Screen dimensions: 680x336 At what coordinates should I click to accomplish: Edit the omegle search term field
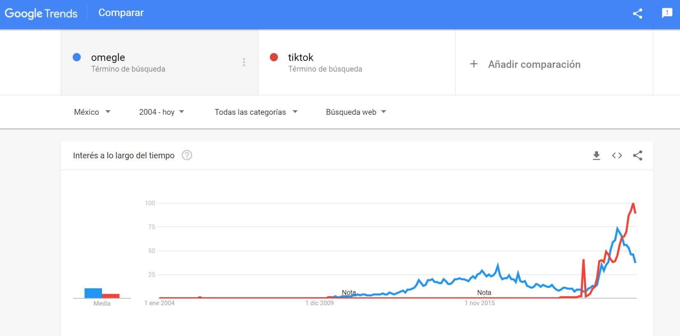(160, 62)
